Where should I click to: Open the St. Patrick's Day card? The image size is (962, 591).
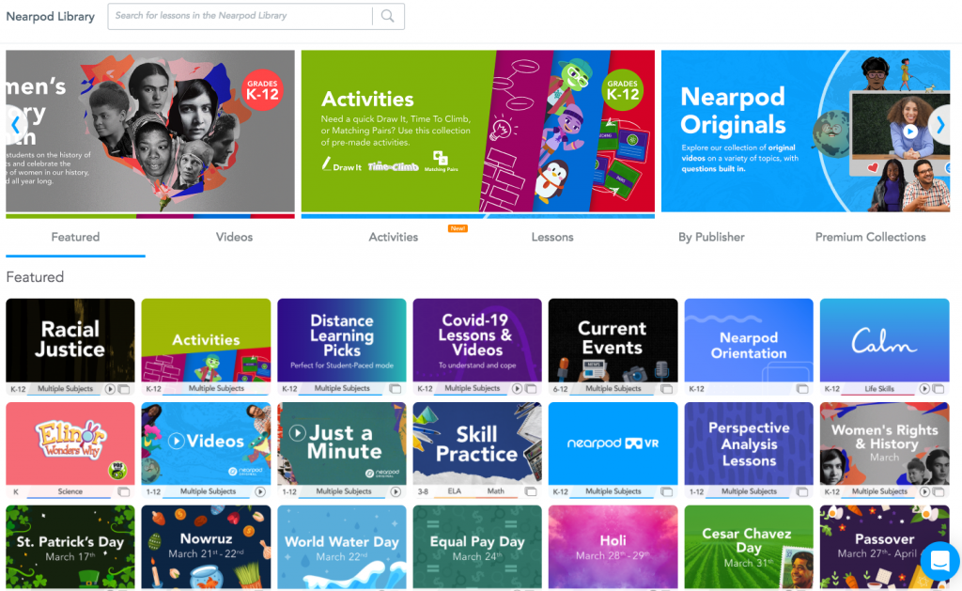click(x=70, y=548)
